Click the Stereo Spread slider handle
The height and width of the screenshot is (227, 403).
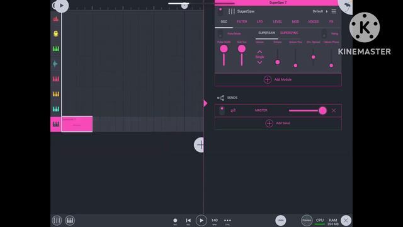click(x=314, y=57)
